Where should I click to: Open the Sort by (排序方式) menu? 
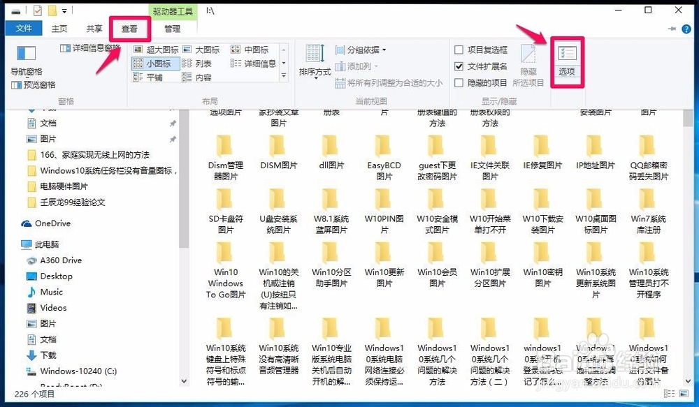coord(315,61)
